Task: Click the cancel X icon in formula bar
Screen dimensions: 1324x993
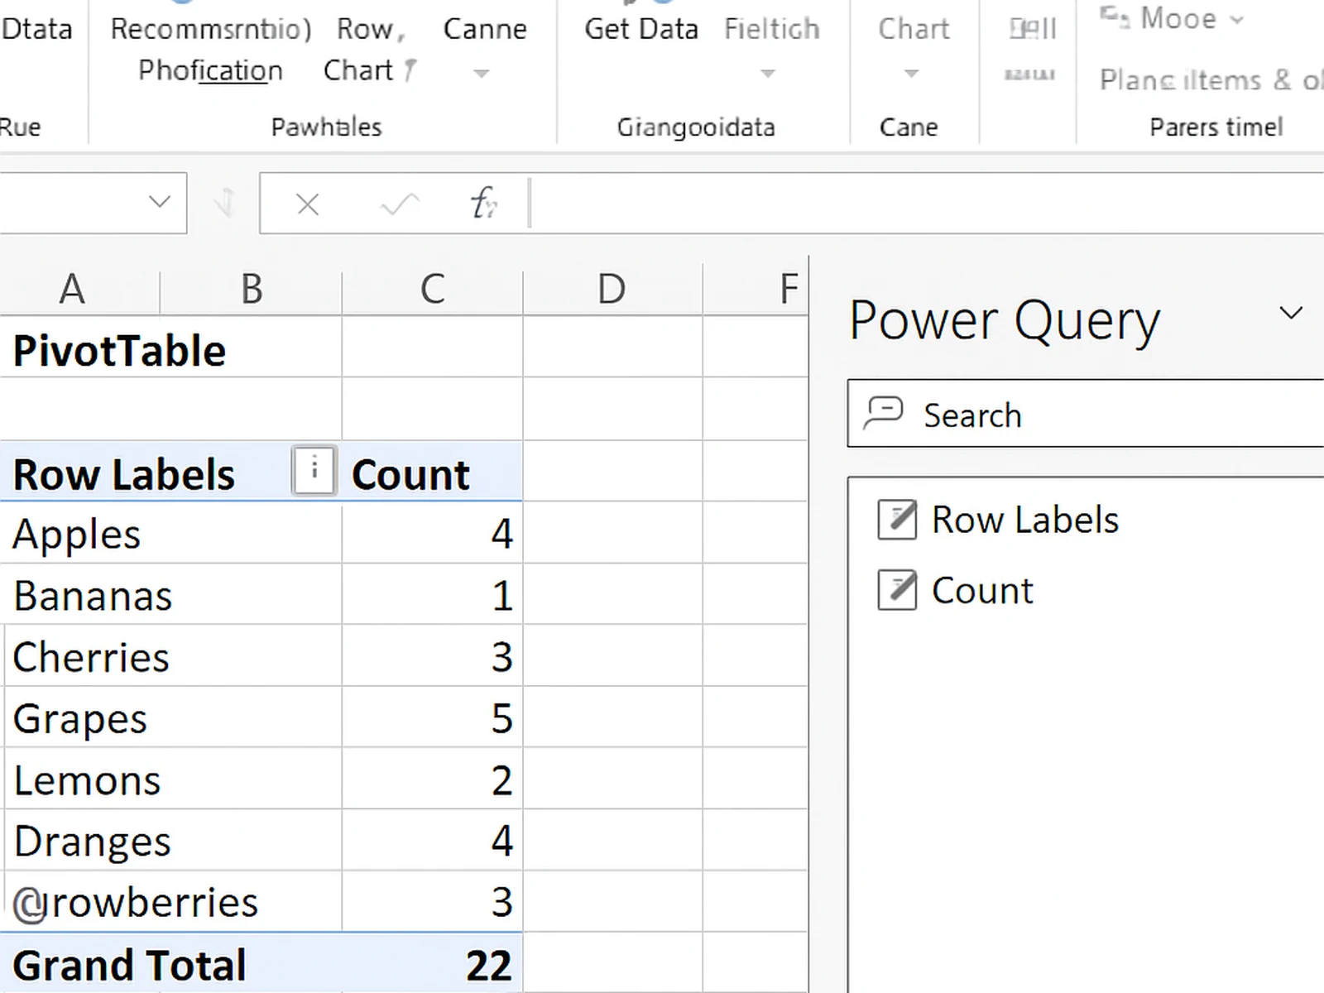Action: tap(308, 204)
